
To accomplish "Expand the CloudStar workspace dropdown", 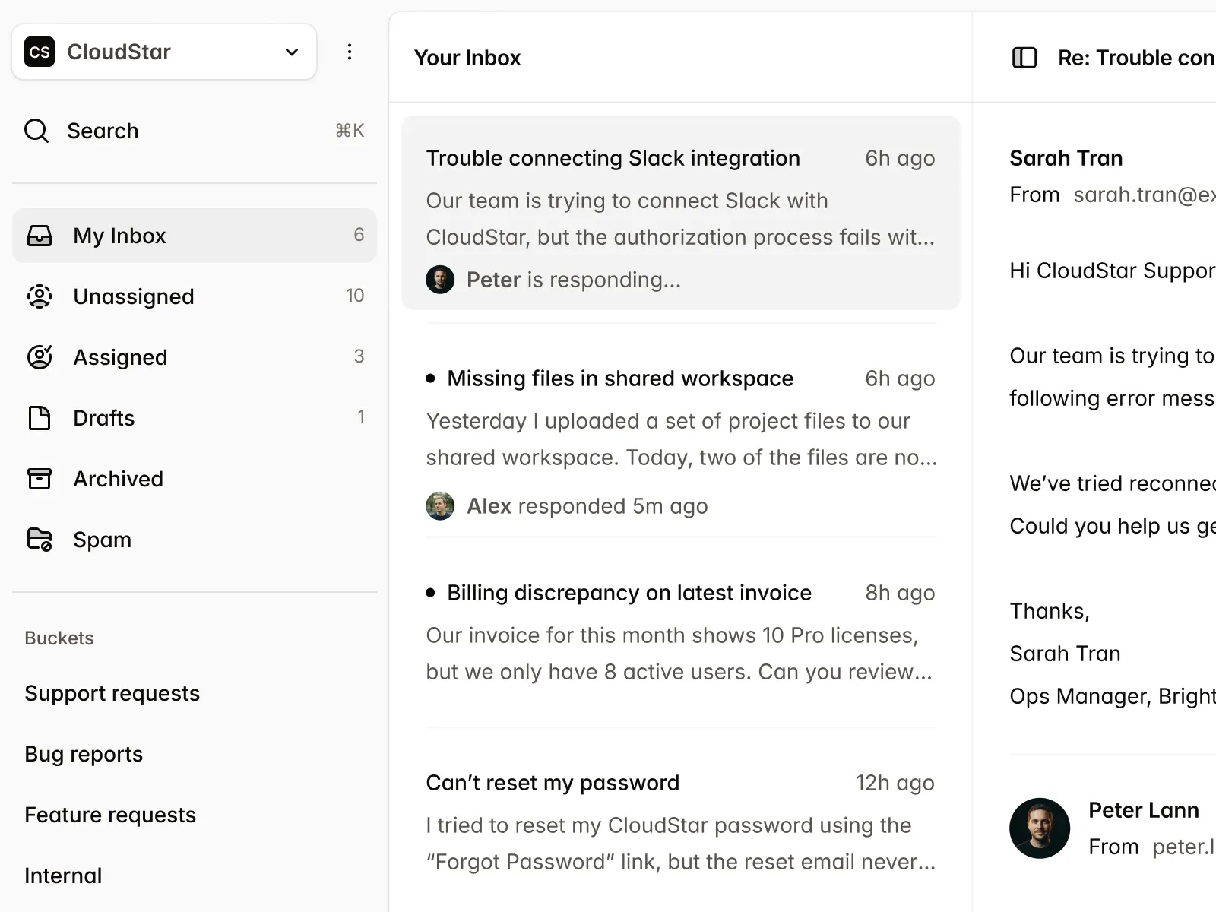I will click(x=292, y=52).
